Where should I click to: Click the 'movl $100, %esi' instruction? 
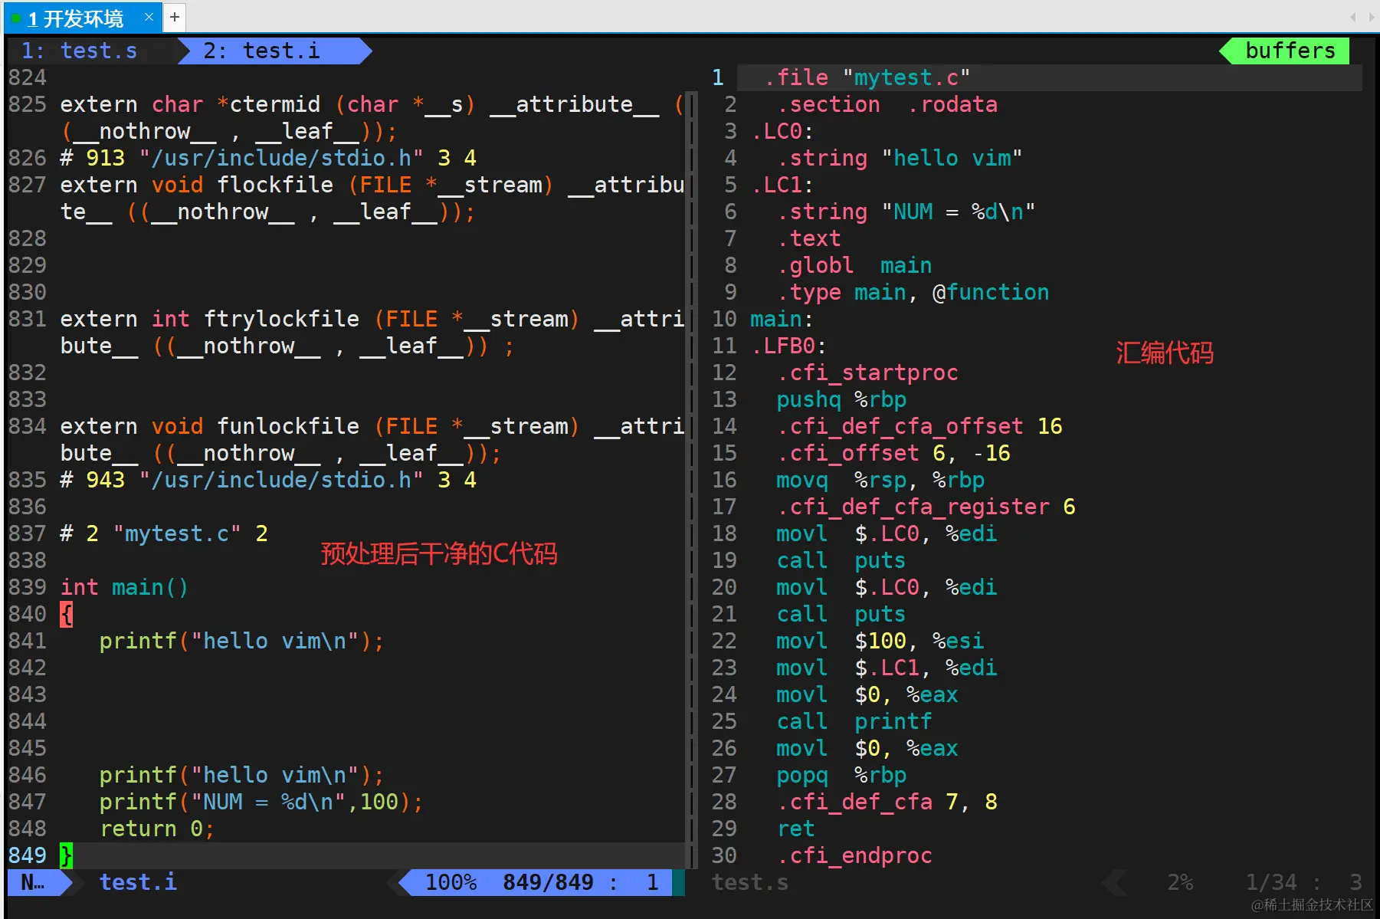(880, 641)
